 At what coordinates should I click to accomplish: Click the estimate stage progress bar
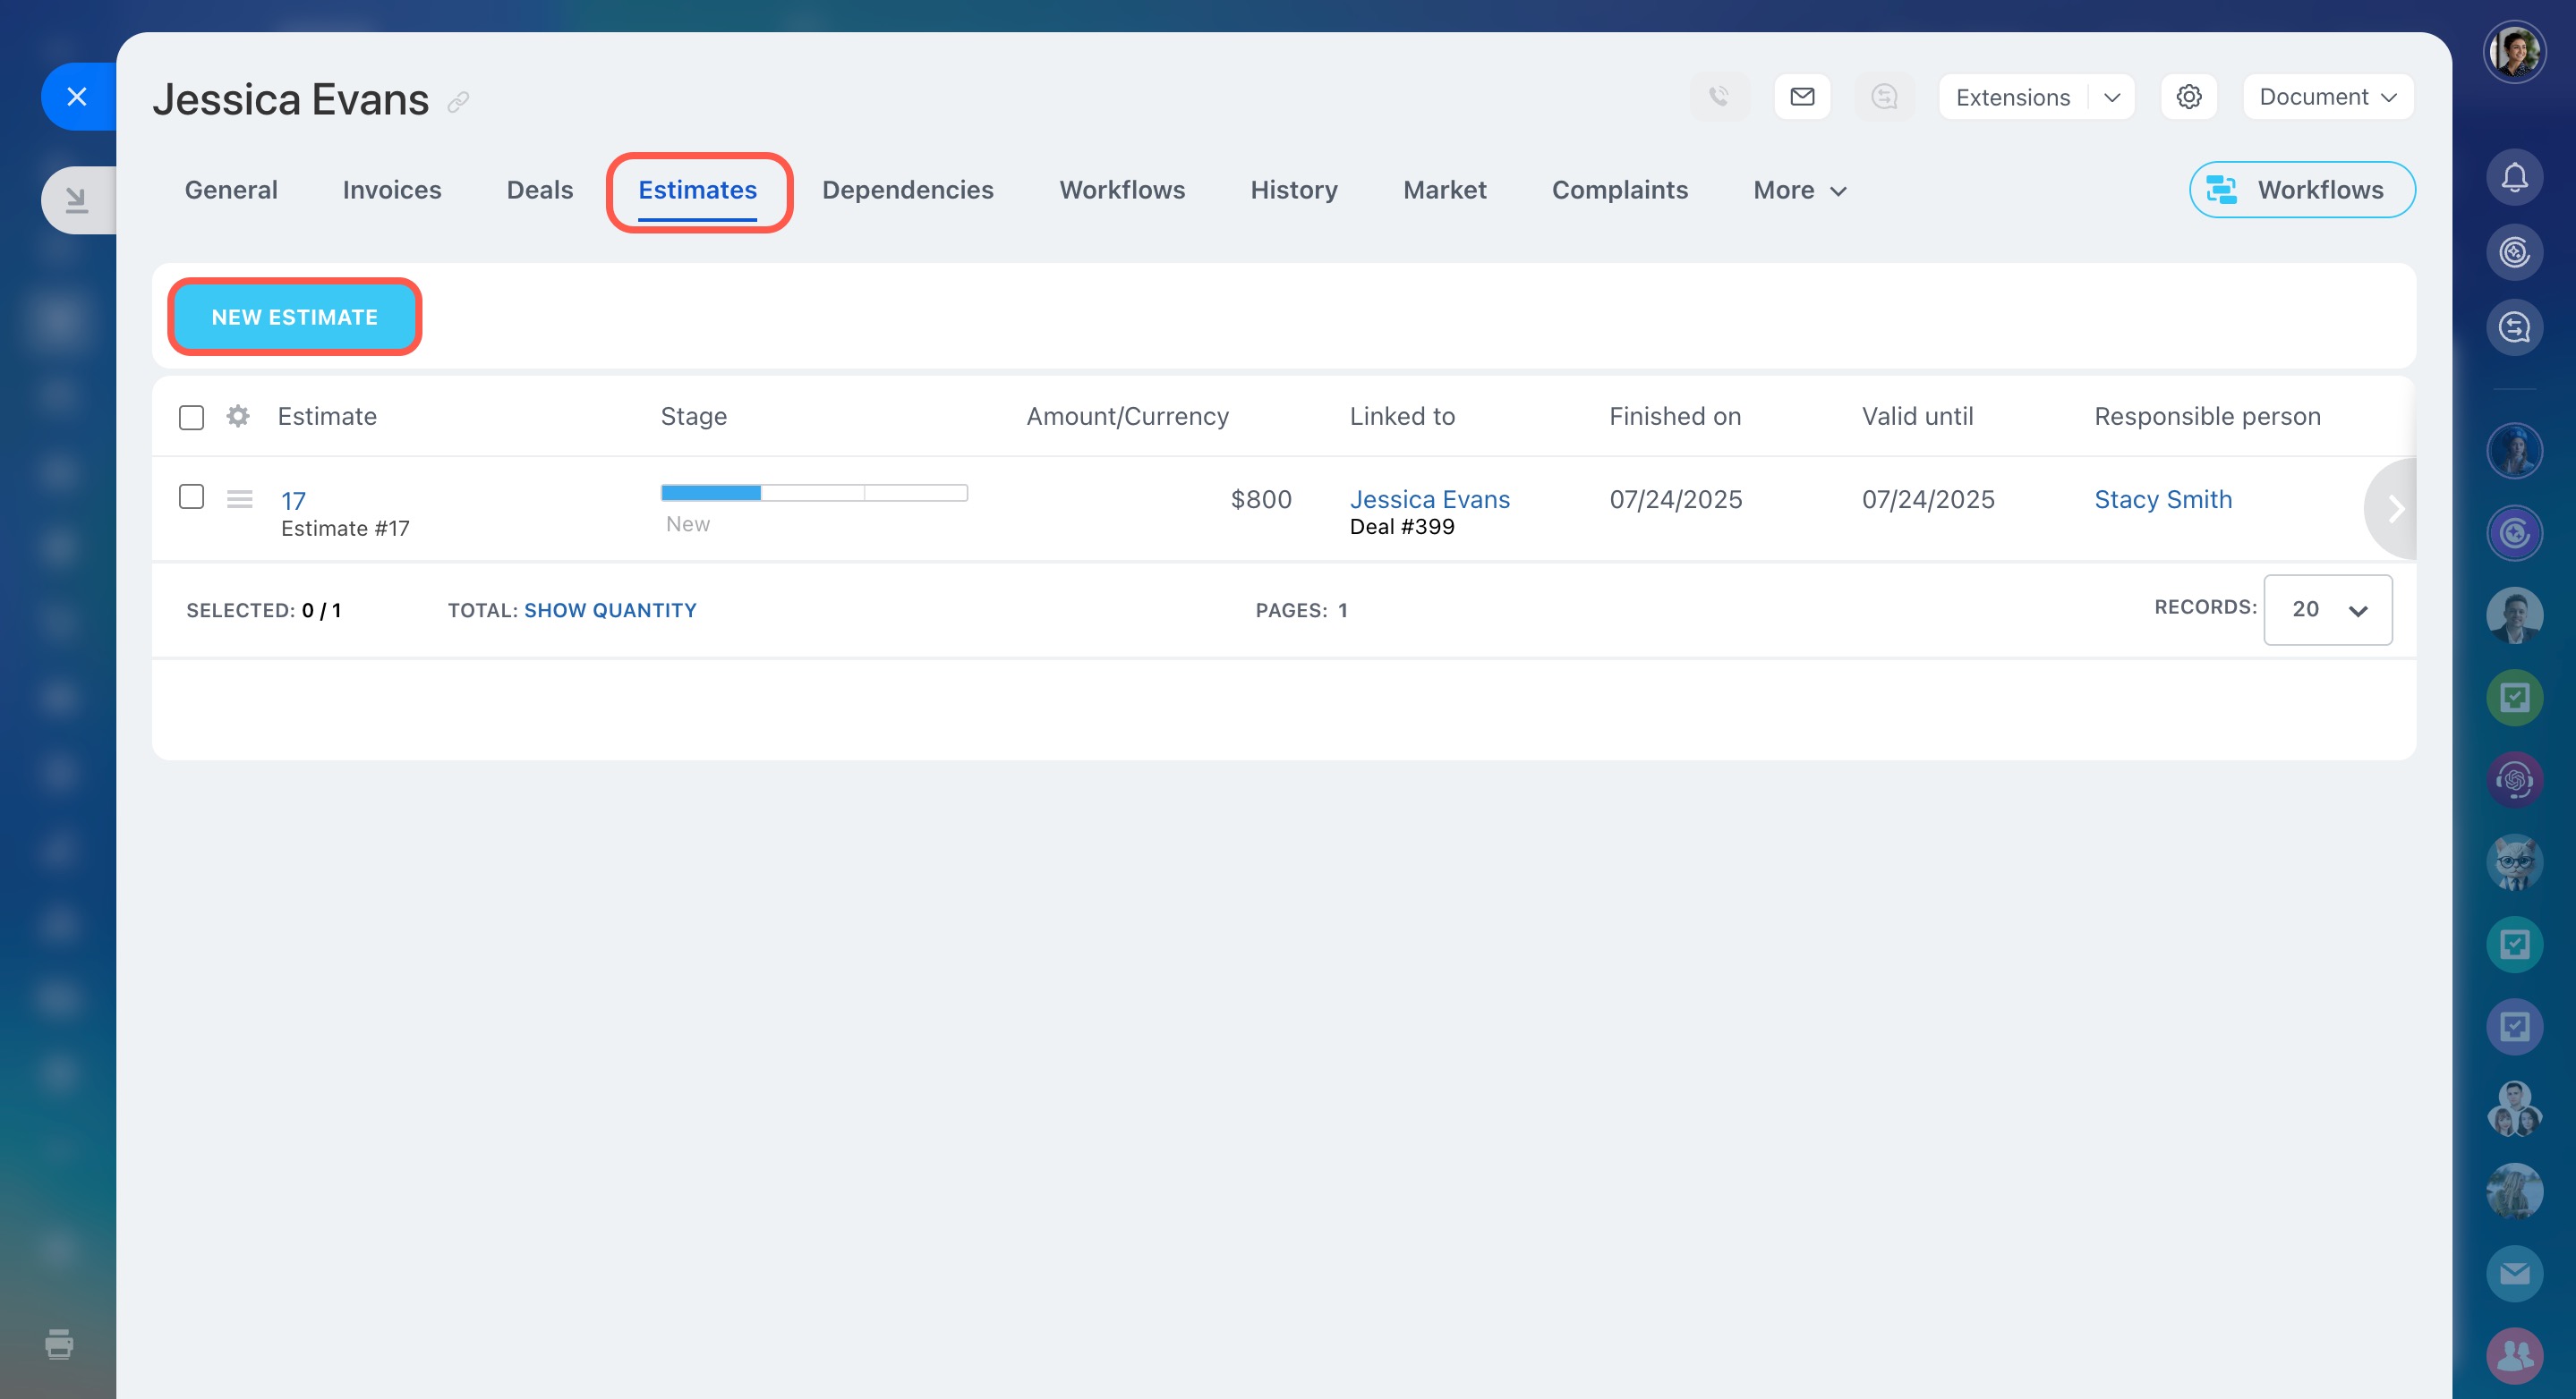tap(813, 493)
